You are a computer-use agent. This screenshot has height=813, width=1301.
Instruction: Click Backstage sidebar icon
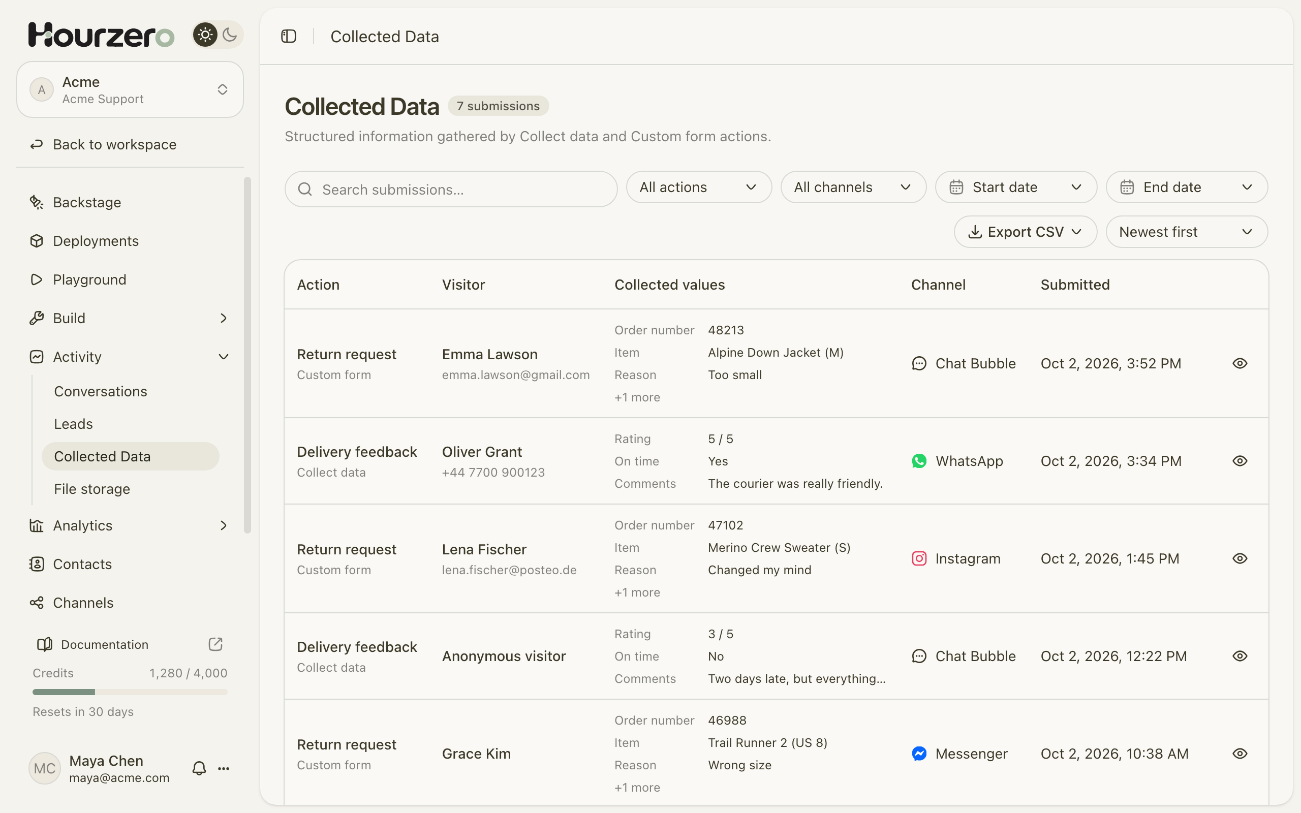coord(37,202)
